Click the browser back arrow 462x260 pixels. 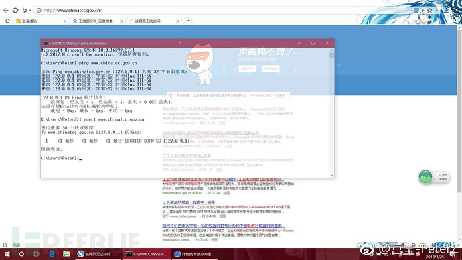coord(5,10)
